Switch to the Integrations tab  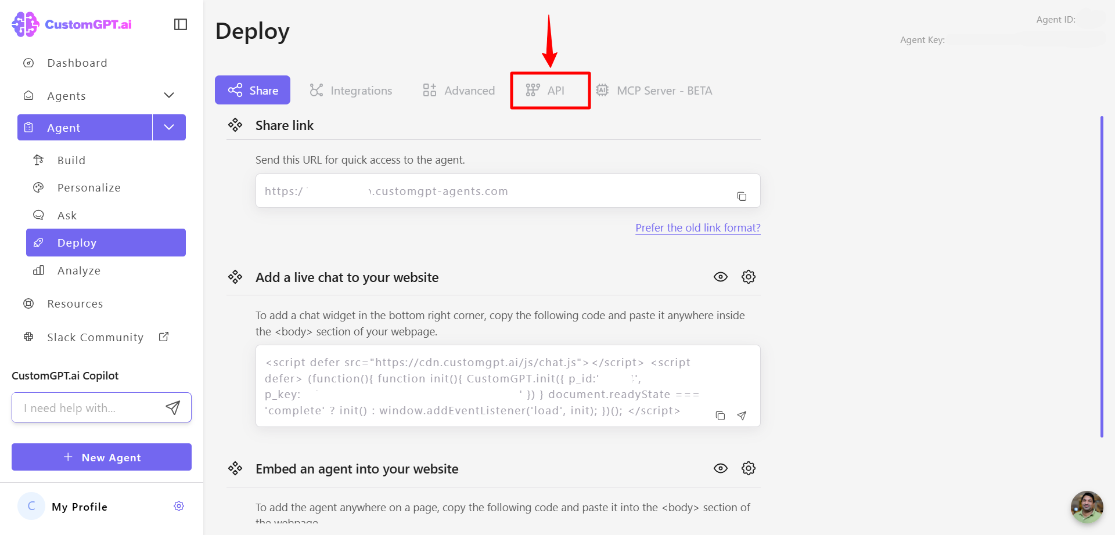click(351, 91)
